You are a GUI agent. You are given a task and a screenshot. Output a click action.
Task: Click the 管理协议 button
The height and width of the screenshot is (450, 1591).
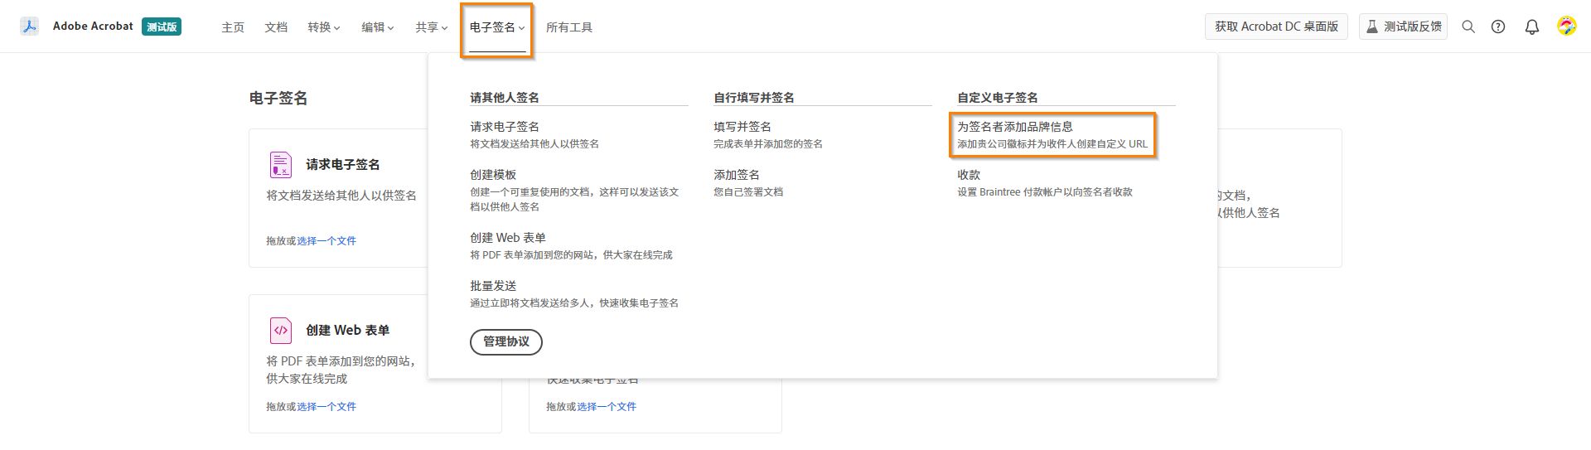(506, 341)
